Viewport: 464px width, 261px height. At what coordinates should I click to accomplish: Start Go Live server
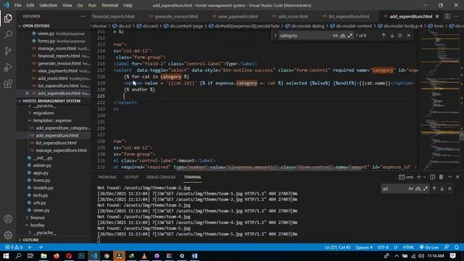429,247
